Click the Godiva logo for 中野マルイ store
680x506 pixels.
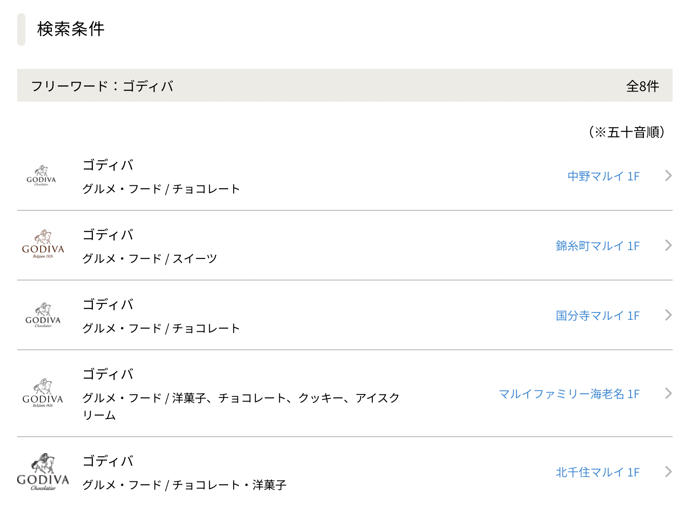[41, 176]
